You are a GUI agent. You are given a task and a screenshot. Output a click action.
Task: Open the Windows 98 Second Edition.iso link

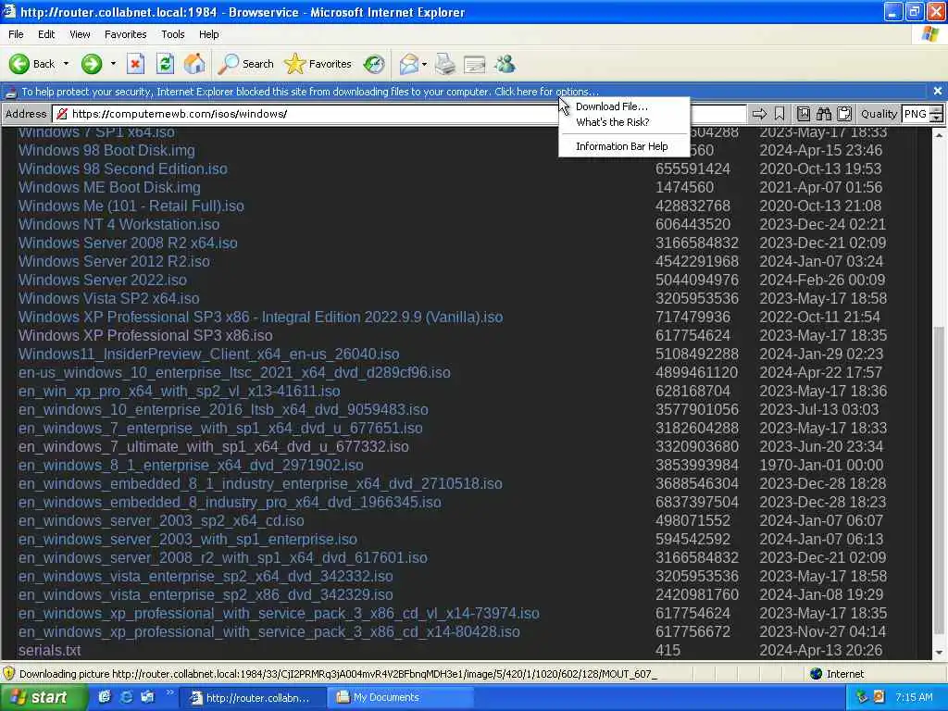tap(123, 168)
